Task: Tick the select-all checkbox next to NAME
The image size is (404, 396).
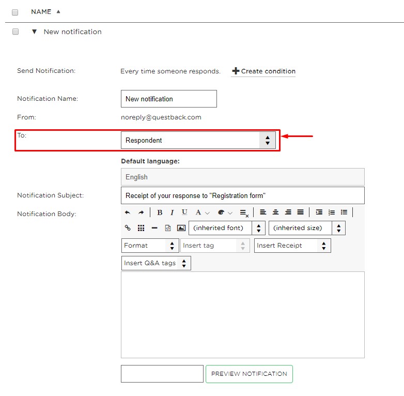Action: coord(15,12)
